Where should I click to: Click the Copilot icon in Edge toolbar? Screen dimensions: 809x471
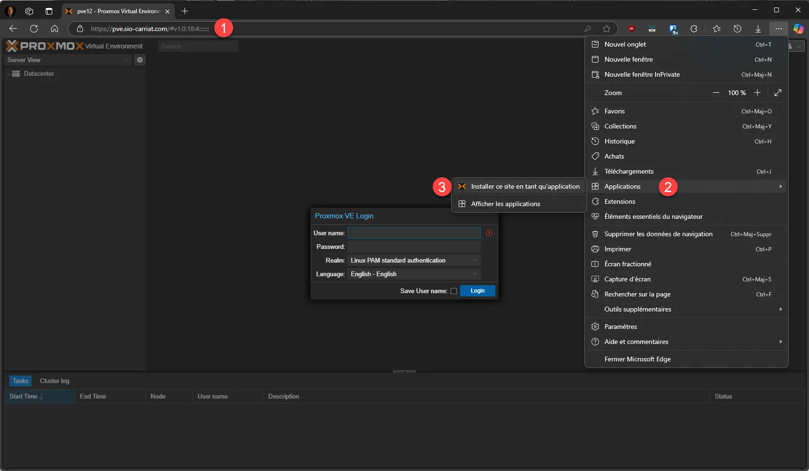click(798, 29)
